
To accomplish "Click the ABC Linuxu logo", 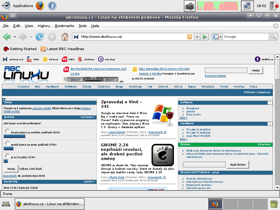I will [26, 74].
